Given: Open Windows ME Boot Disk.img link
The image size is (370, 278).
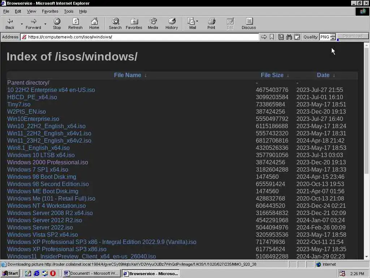Looking at the screenshot, I should [43, 191].
